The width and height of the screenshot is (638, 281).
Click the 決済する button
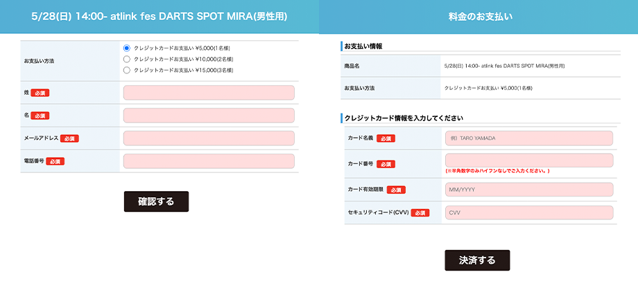click(x=477, y=260)
